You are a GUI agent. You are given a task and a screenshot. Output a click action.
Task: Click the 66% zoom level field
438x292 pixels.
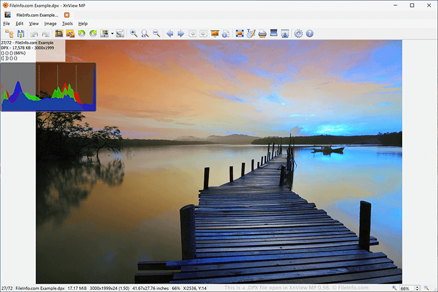[x=406, y=288]
